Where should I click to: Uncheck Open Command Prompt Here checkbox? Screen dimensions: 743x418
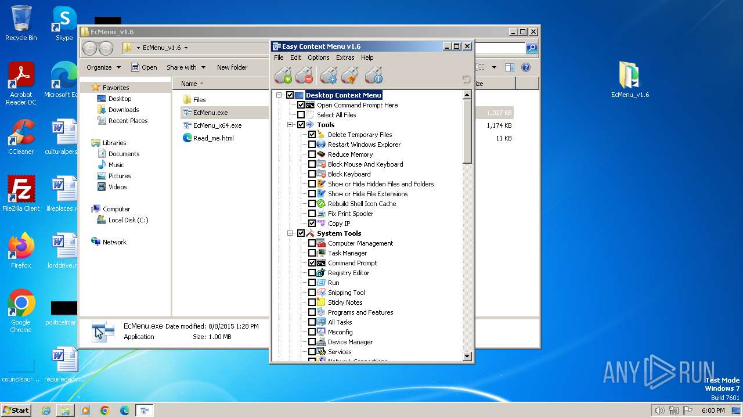pyautogui.click(x=301, y=105)
